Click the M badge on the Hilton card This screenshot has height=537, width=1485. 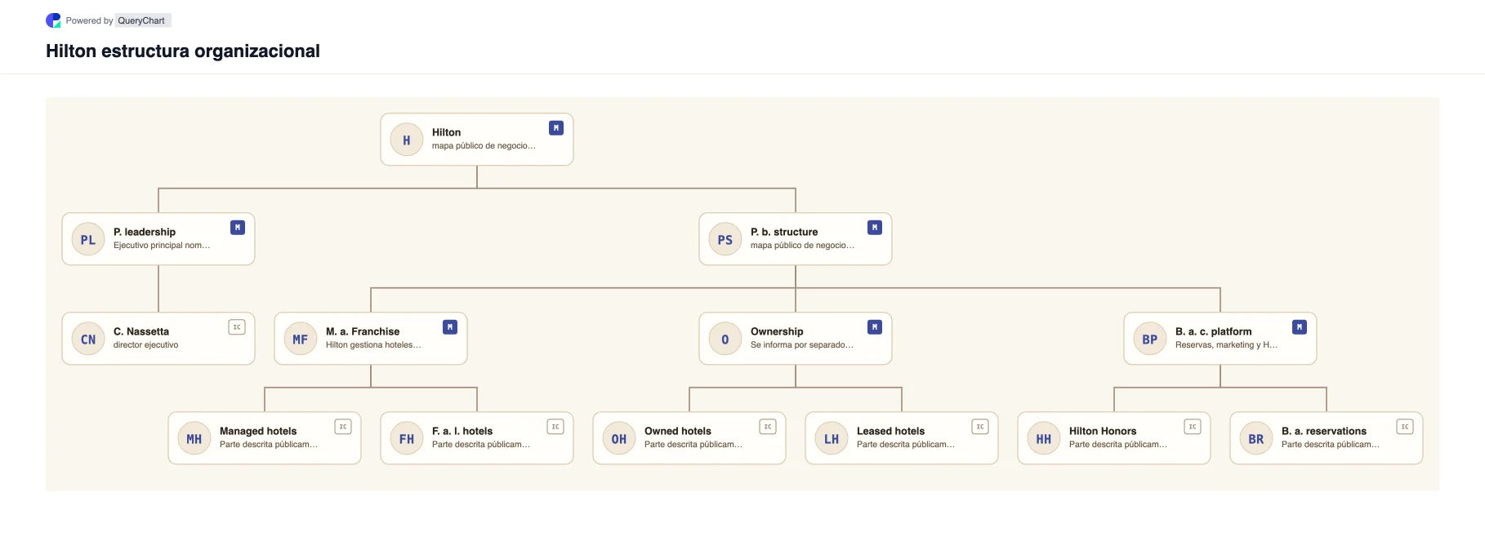point(556,128)
